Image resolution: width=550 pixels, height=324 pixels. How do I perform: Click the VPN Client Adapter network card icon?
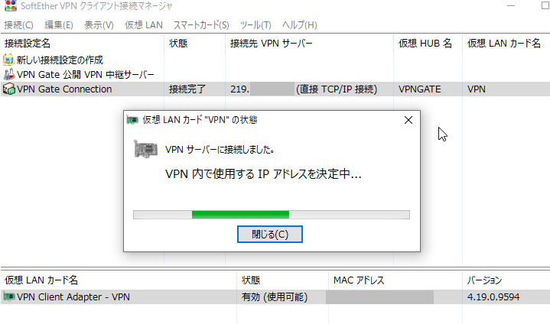point(8,296)
